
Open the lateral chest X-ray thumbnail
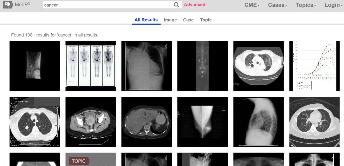coord(258,122)
